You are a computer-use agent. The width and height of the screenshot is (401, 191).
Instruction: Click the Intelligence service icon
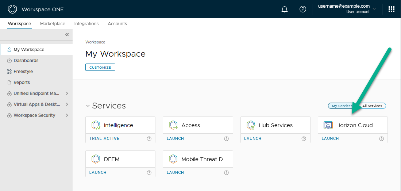tap(96, 125)
